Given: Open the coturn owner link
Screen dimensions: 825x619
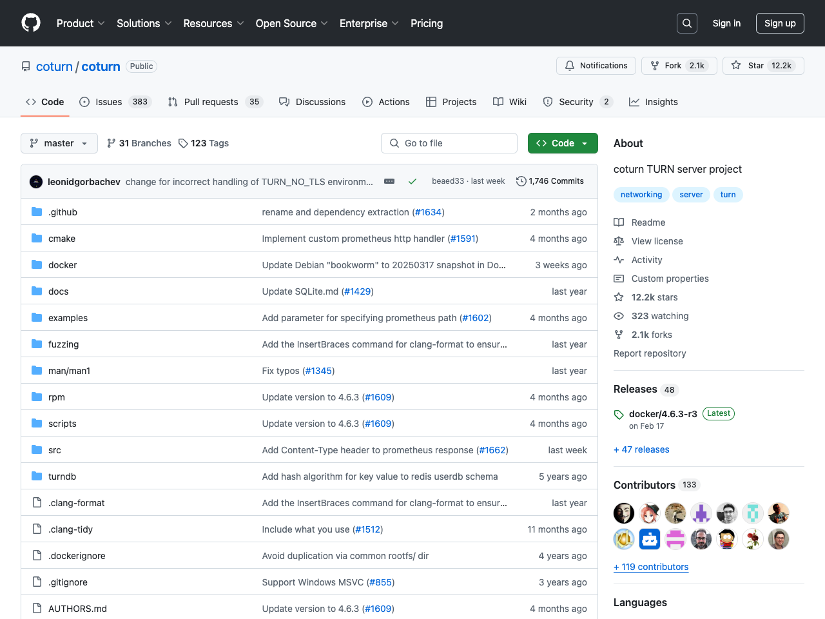Looking at the screenshot, I should click(54, 66).
